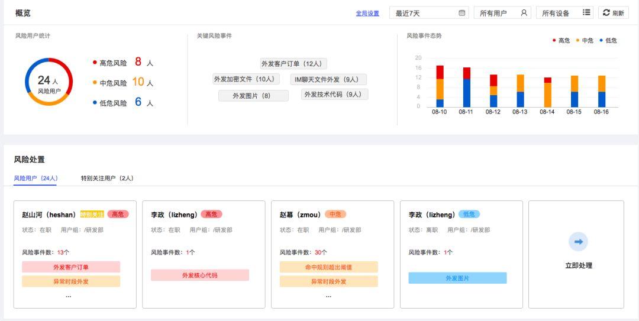Image resolution: width=639 pixels, height=321 pixels.
Task: Click the 08-11 bar in the trend chart
Action: pos(467,87)
